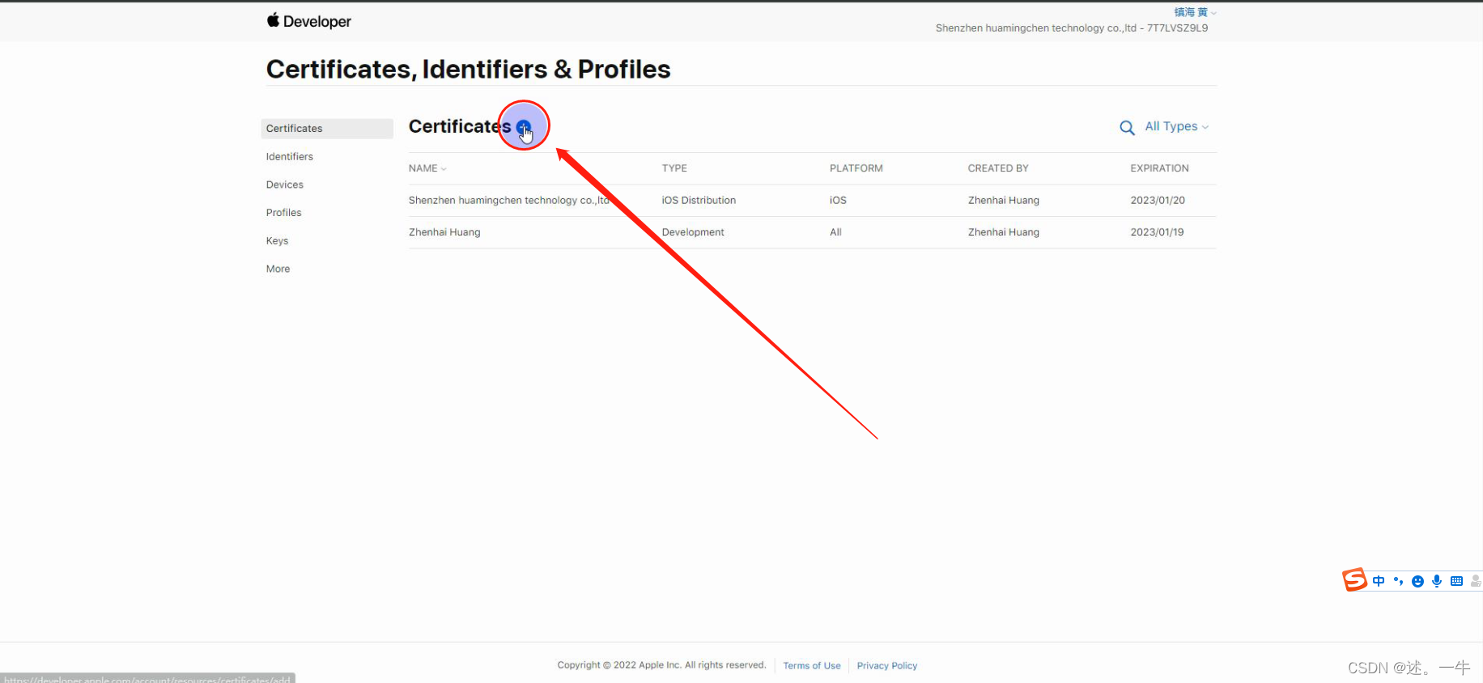Sort the table by the NAME column
The height and width of the screenshot is (683, 1483).
point(427,168)
